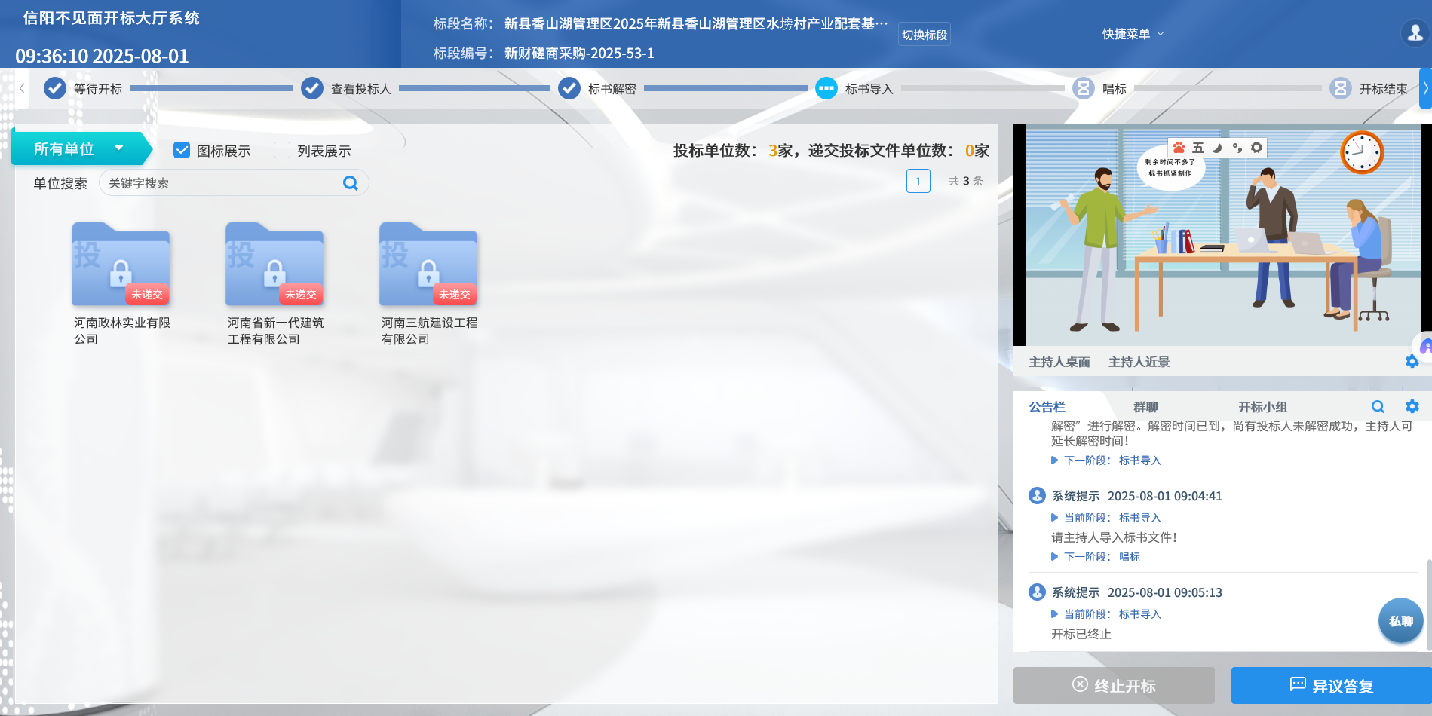This screenshot has height=716, width=1432.
Task: Click the search magnifier in unit search
Action: (x=351, y=183)
